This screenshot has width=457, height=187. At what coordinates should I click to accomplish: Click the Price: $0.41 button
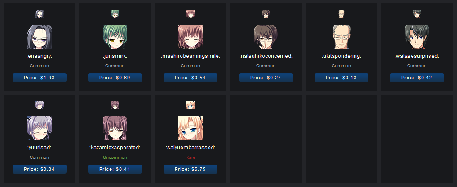pos(115,169)
